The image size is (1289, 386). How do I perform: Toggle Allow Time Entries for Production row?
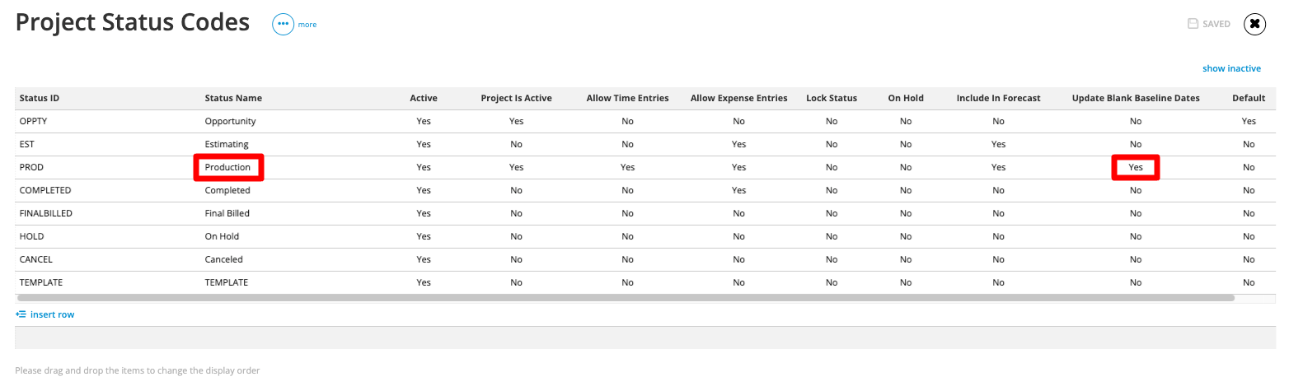click(627, 167)
